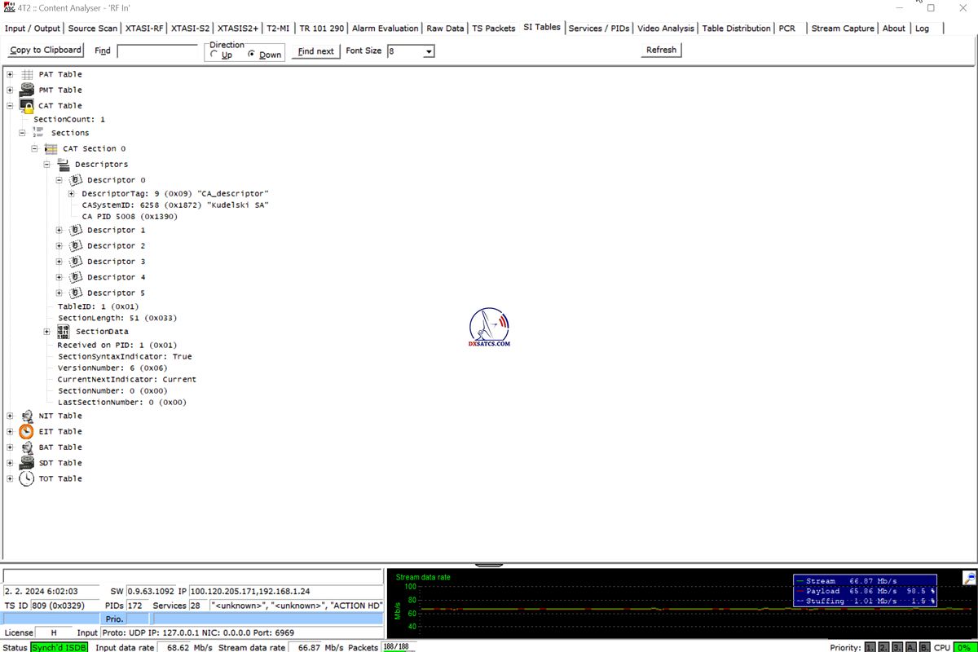
Task: Expand the PAT Table node
Action: click(x=10, y=74)
